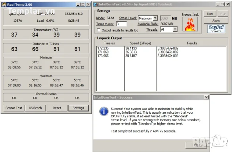This screenshot has width=232, height=152.
Task: Confirm the Success dialog with OK
Action: pos(196,145)
